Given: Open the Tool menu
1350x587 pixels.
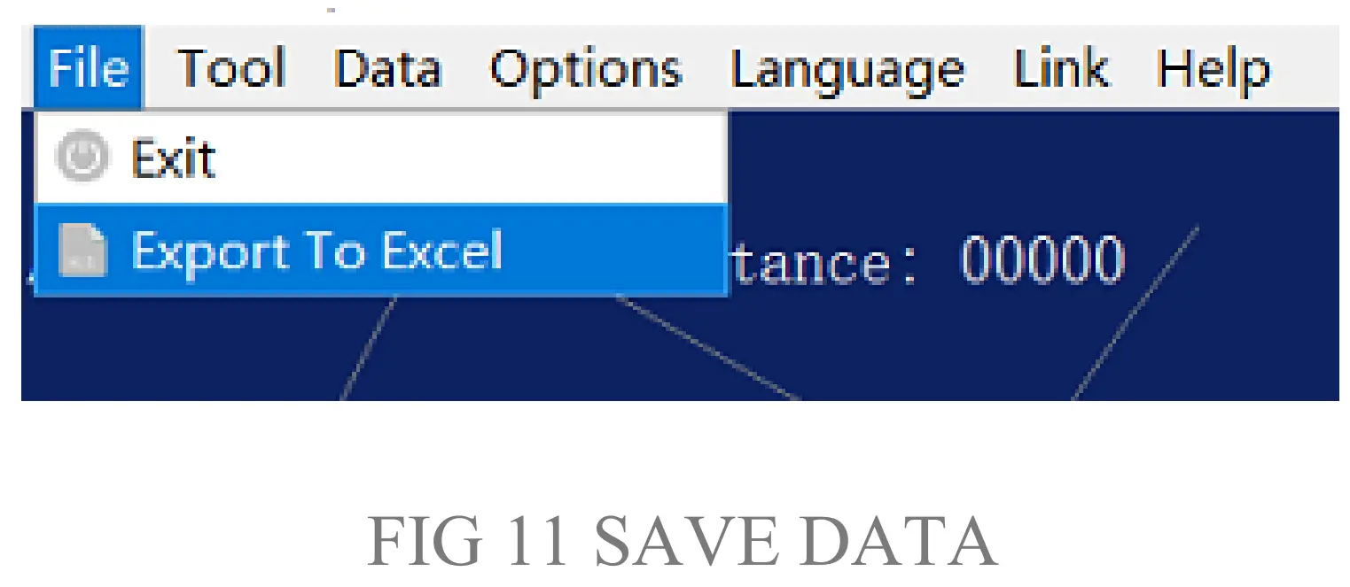Looking at the screenshot, I should [x=232, y=69].
